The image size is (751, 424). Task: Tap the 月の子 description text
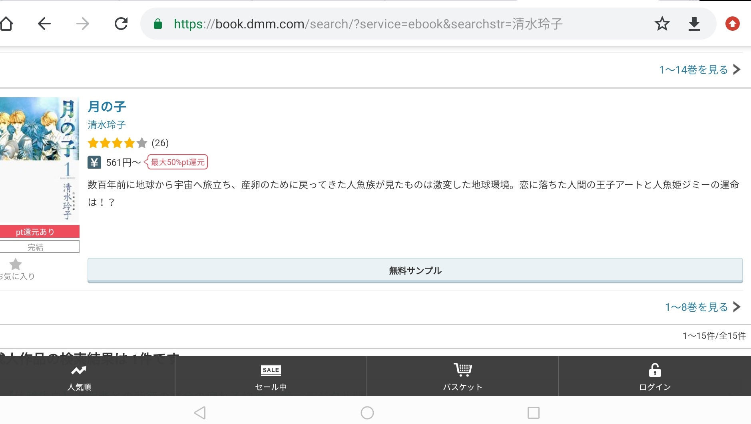pos(414,193)
